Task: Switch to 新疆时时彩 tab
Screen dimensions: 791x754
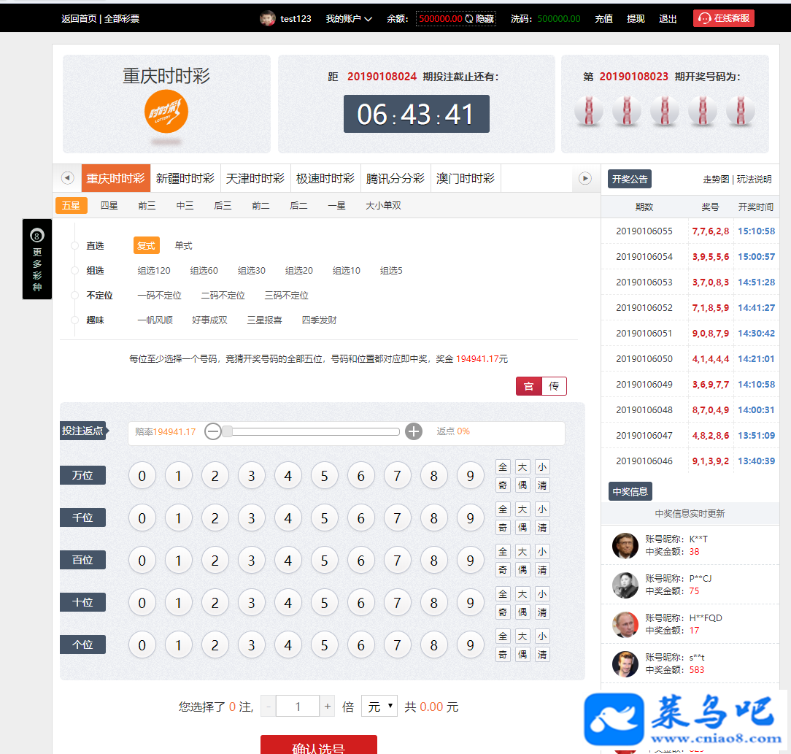Action: [x=185, y=178]
